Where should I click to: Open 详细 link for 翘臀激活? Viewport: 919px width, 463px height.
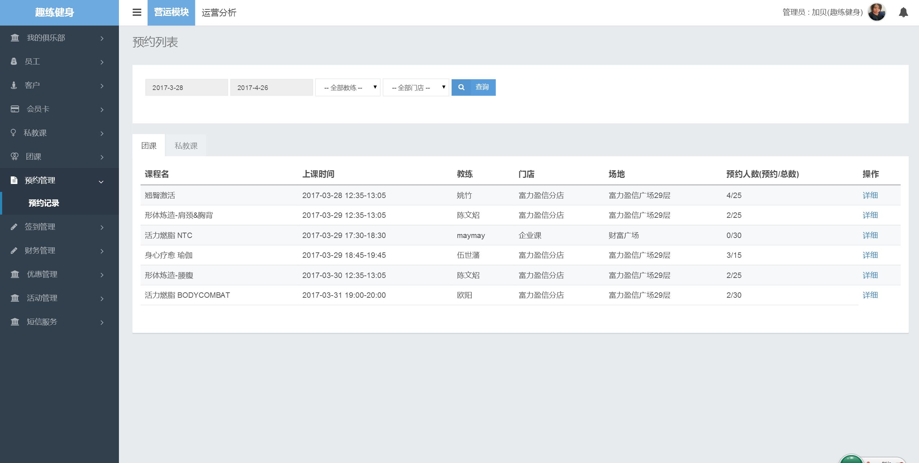tap(870, 195)
